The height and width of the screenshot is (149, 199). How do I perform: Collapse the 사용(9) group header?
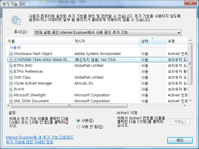click(x=15, y=48)
